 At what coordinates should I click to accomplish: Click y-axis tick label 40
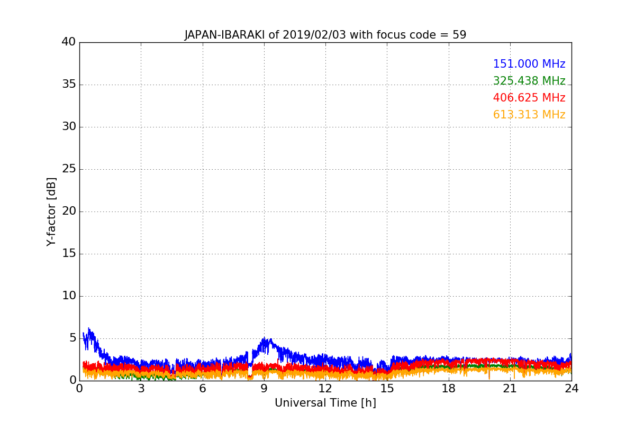69,42
